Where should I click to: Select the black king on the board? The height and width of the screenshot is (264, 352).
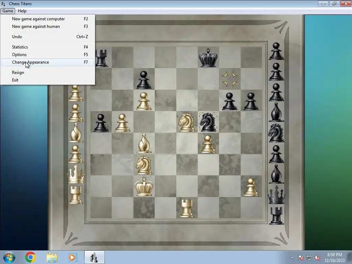(x=208, y=57)
